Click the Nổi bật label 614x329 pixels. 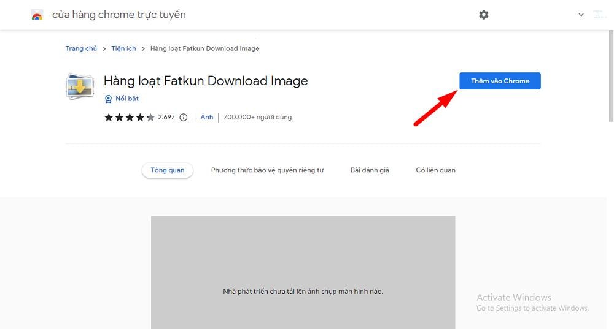pyautogui.click(x=127, y=99)
